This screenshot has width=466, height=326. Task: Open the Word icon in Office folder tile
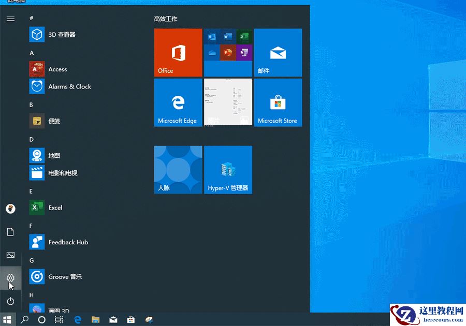[x=228, y=37]
